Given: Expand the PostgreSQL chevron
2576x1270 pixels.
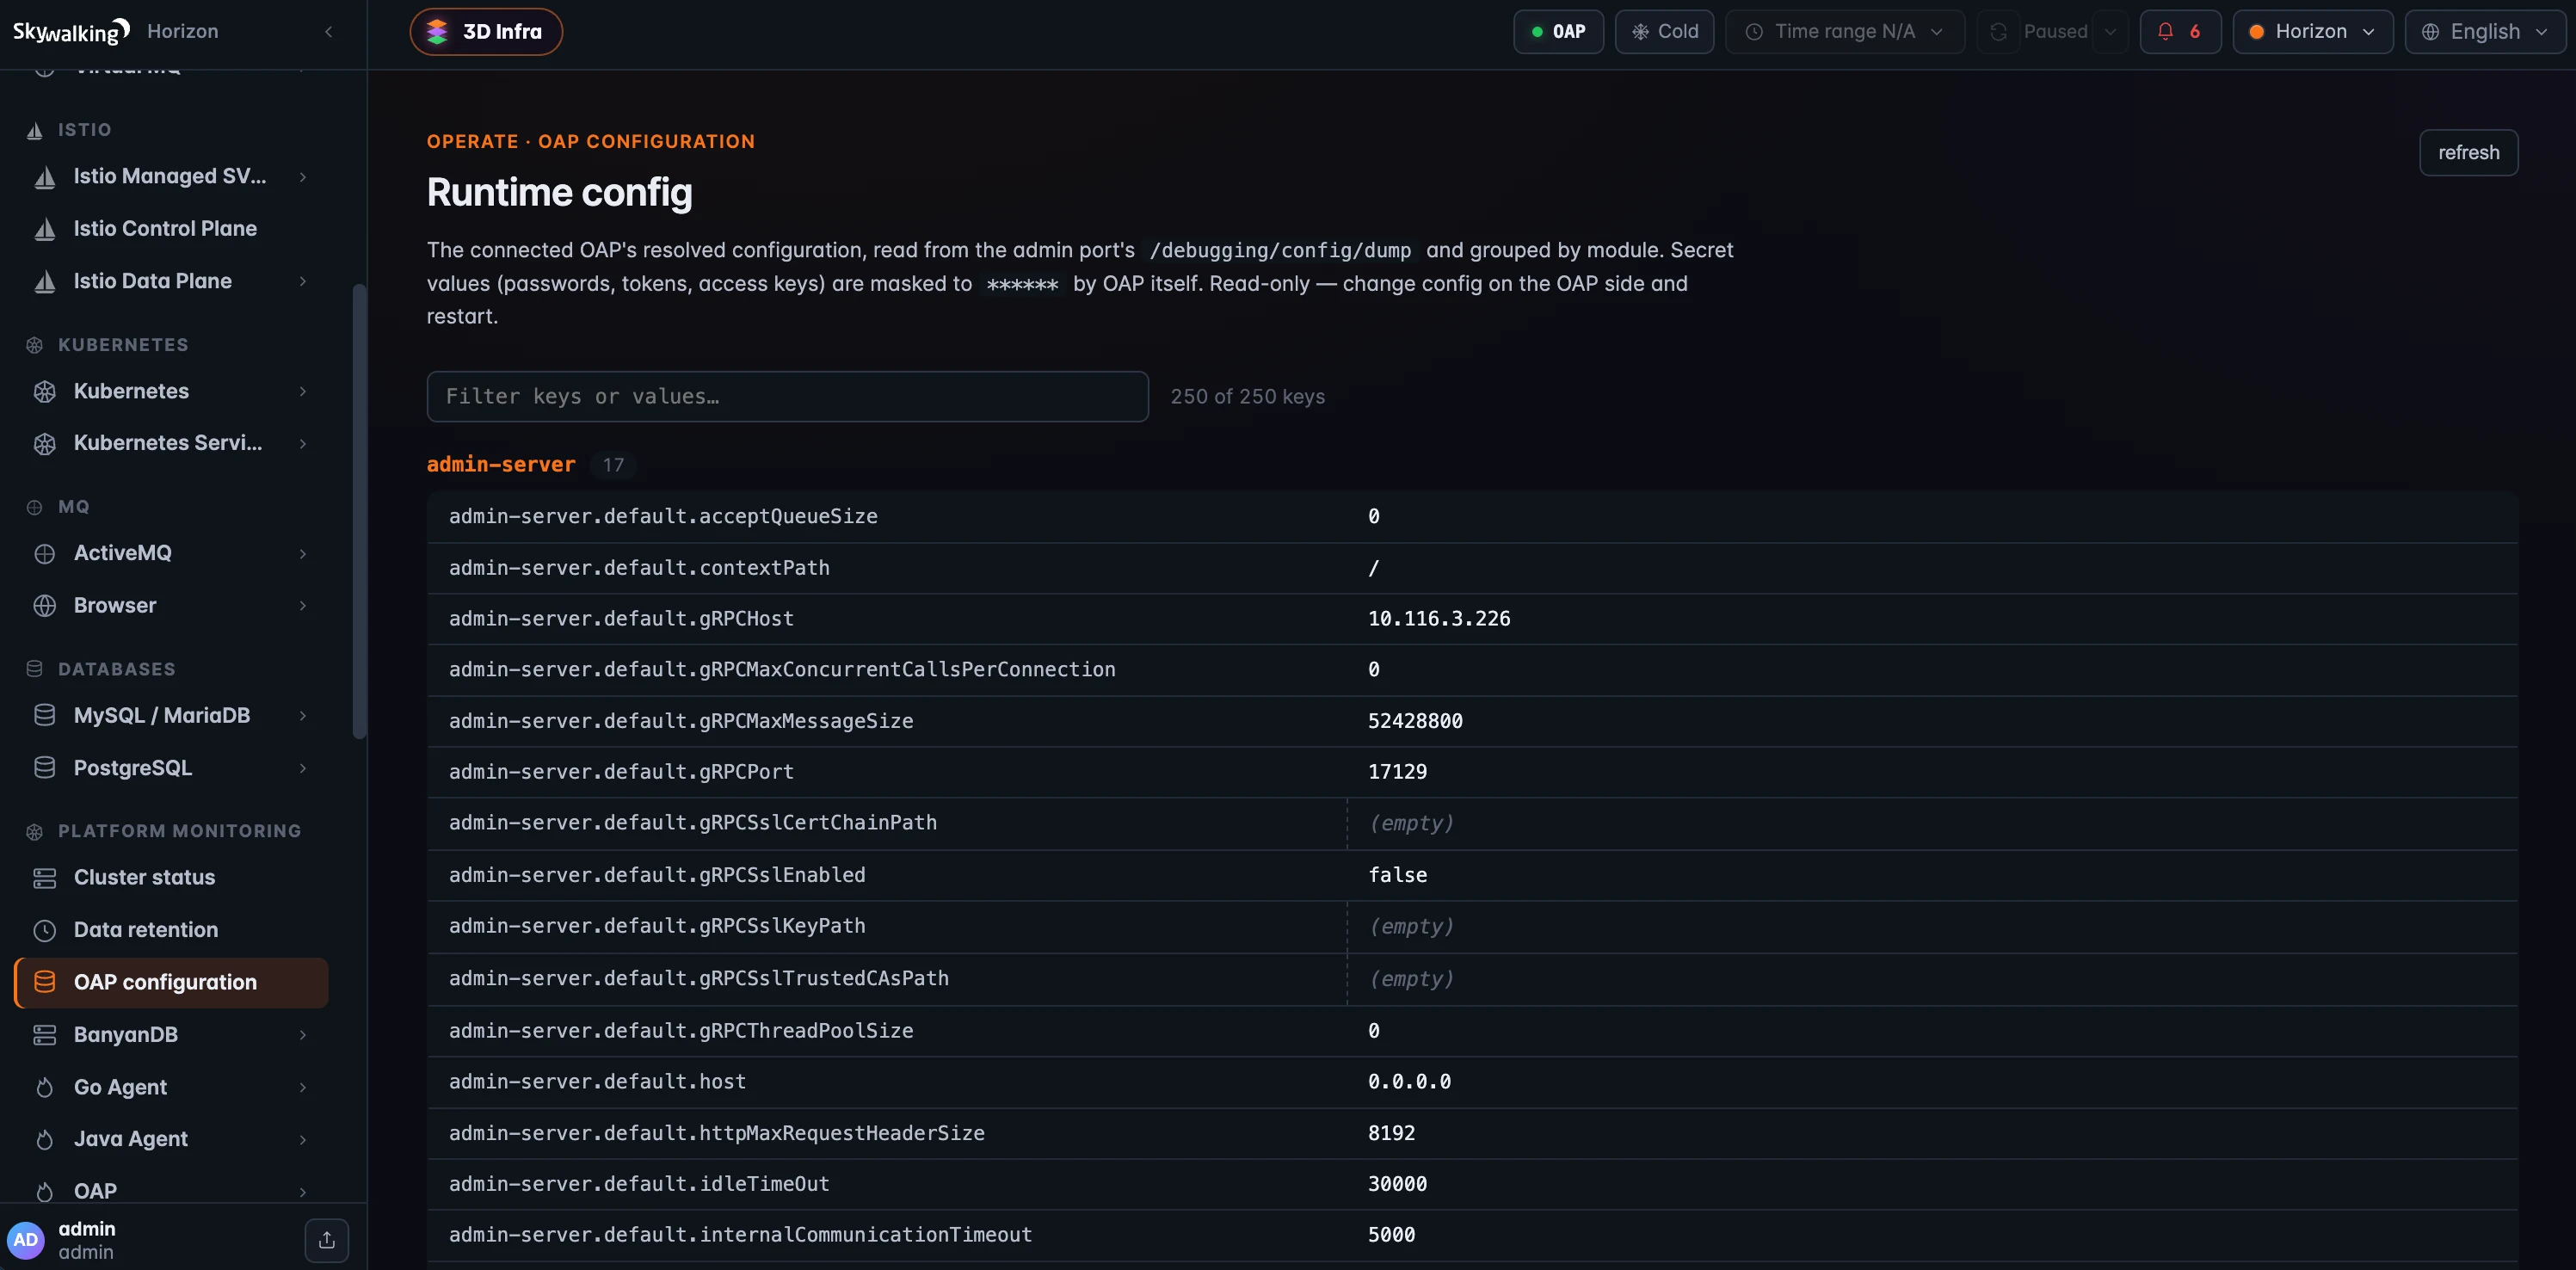Looking at the screenshot, I should coord(302,768).
